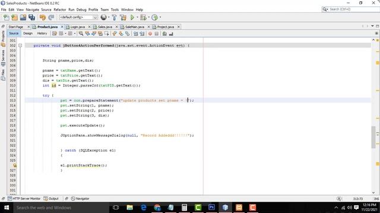The image size is (380, 213).
Task: Open the browser globe dropdown arrow
Action: pyautogui.click(x=108, y=17)
